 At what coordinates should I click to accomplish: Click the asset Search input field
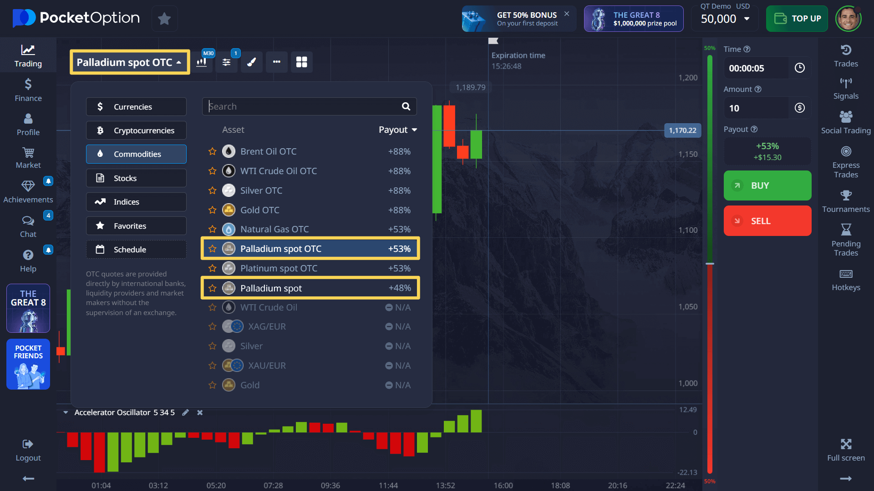pos(303,106)
